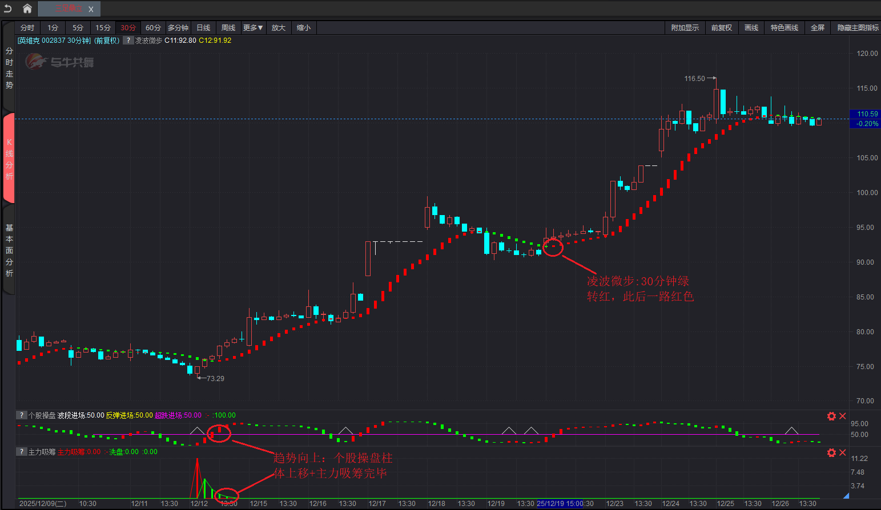The width and height of the screenshot is (881, 510).
Task: Switch to the 日线 daily chart
Action: 203,28
